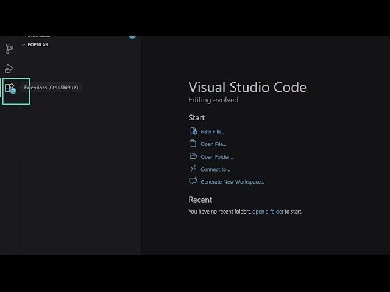Click the 'Editing evolved' subtitle text
This screenshot has height=292, width=390.
tap(213, 100)
